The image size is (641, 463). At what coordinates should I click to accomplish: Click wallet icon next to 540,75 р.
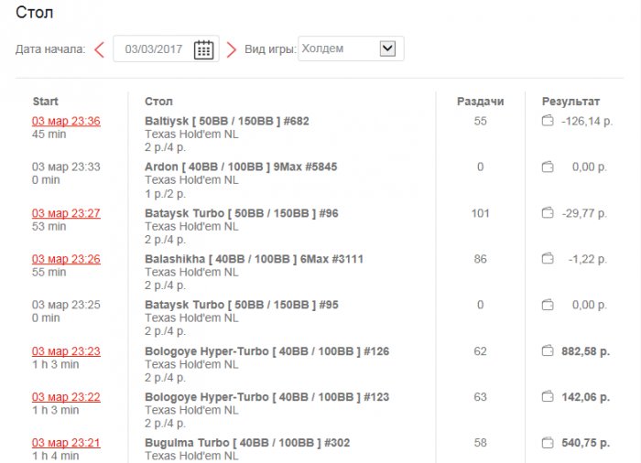pos(548,443)
